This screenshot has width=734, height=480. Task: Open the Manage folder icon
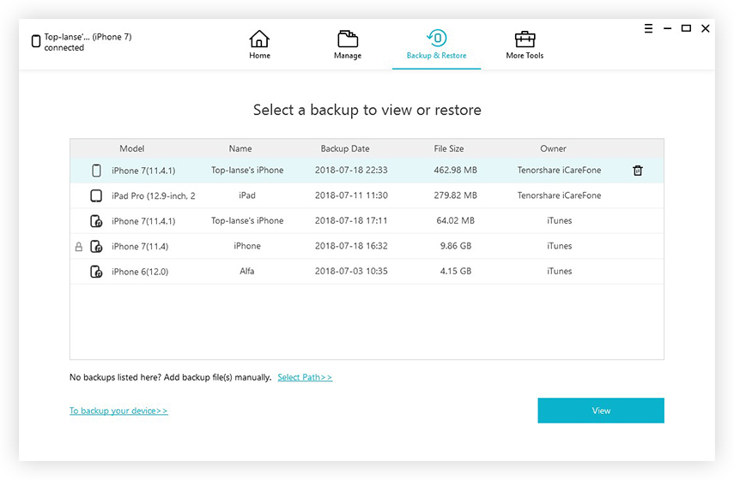coord(348,39)
